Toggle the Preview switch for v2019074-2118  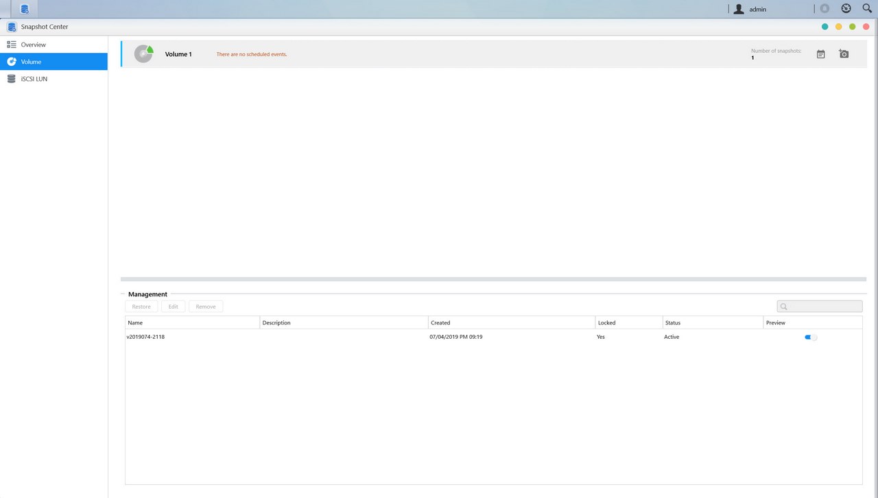click(811, 337)
